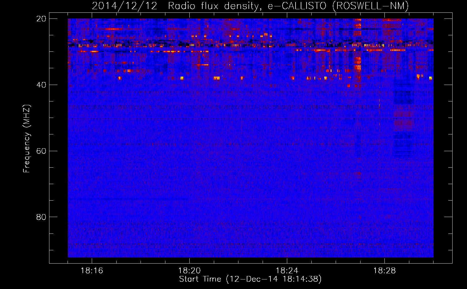The image size is (467, 289).
Task: Click the 18:24 time tick label
Action: pos(287,271)
